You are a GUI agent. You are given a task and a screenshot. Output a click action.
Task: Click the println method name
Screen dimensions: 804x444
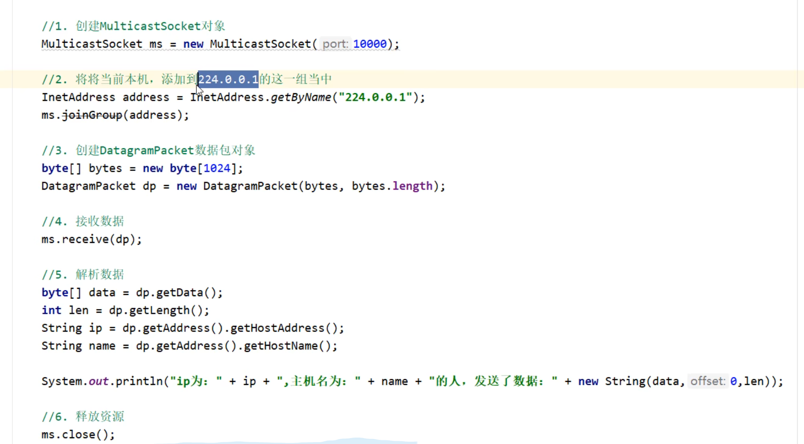pos(137,382)
